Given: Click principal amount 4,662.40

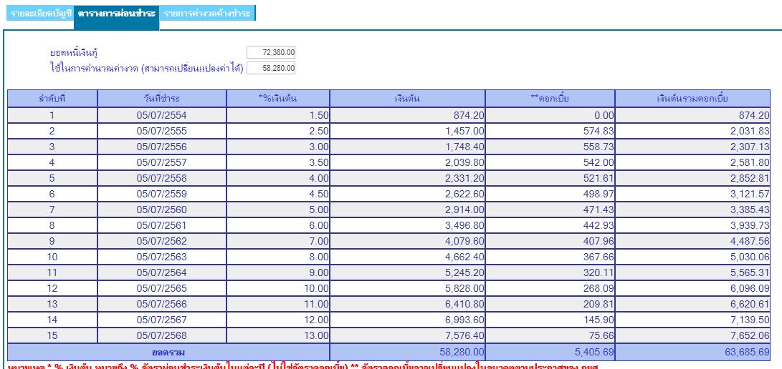Looking at the screenshot, I should click(x=407, y=257).
